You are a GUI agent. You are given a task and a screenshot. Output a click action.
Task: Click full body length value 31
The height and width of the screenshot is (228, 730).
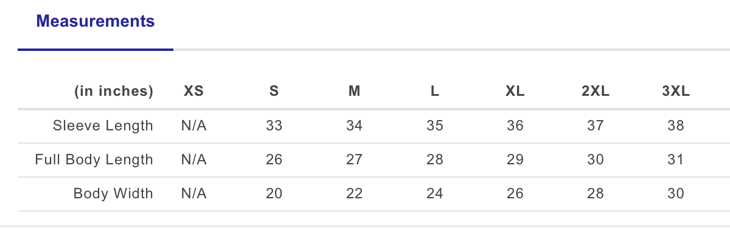coord(676,160)
